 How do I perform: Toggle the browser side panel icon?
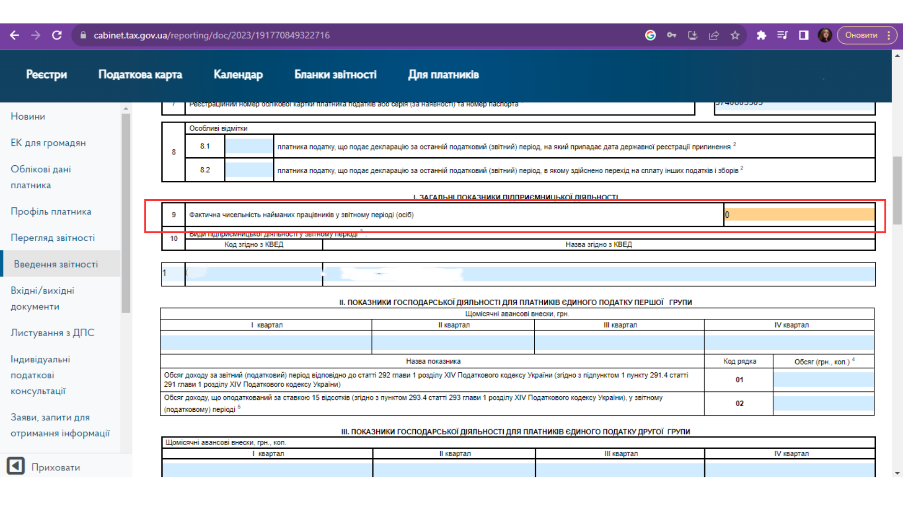pos(804,35)
